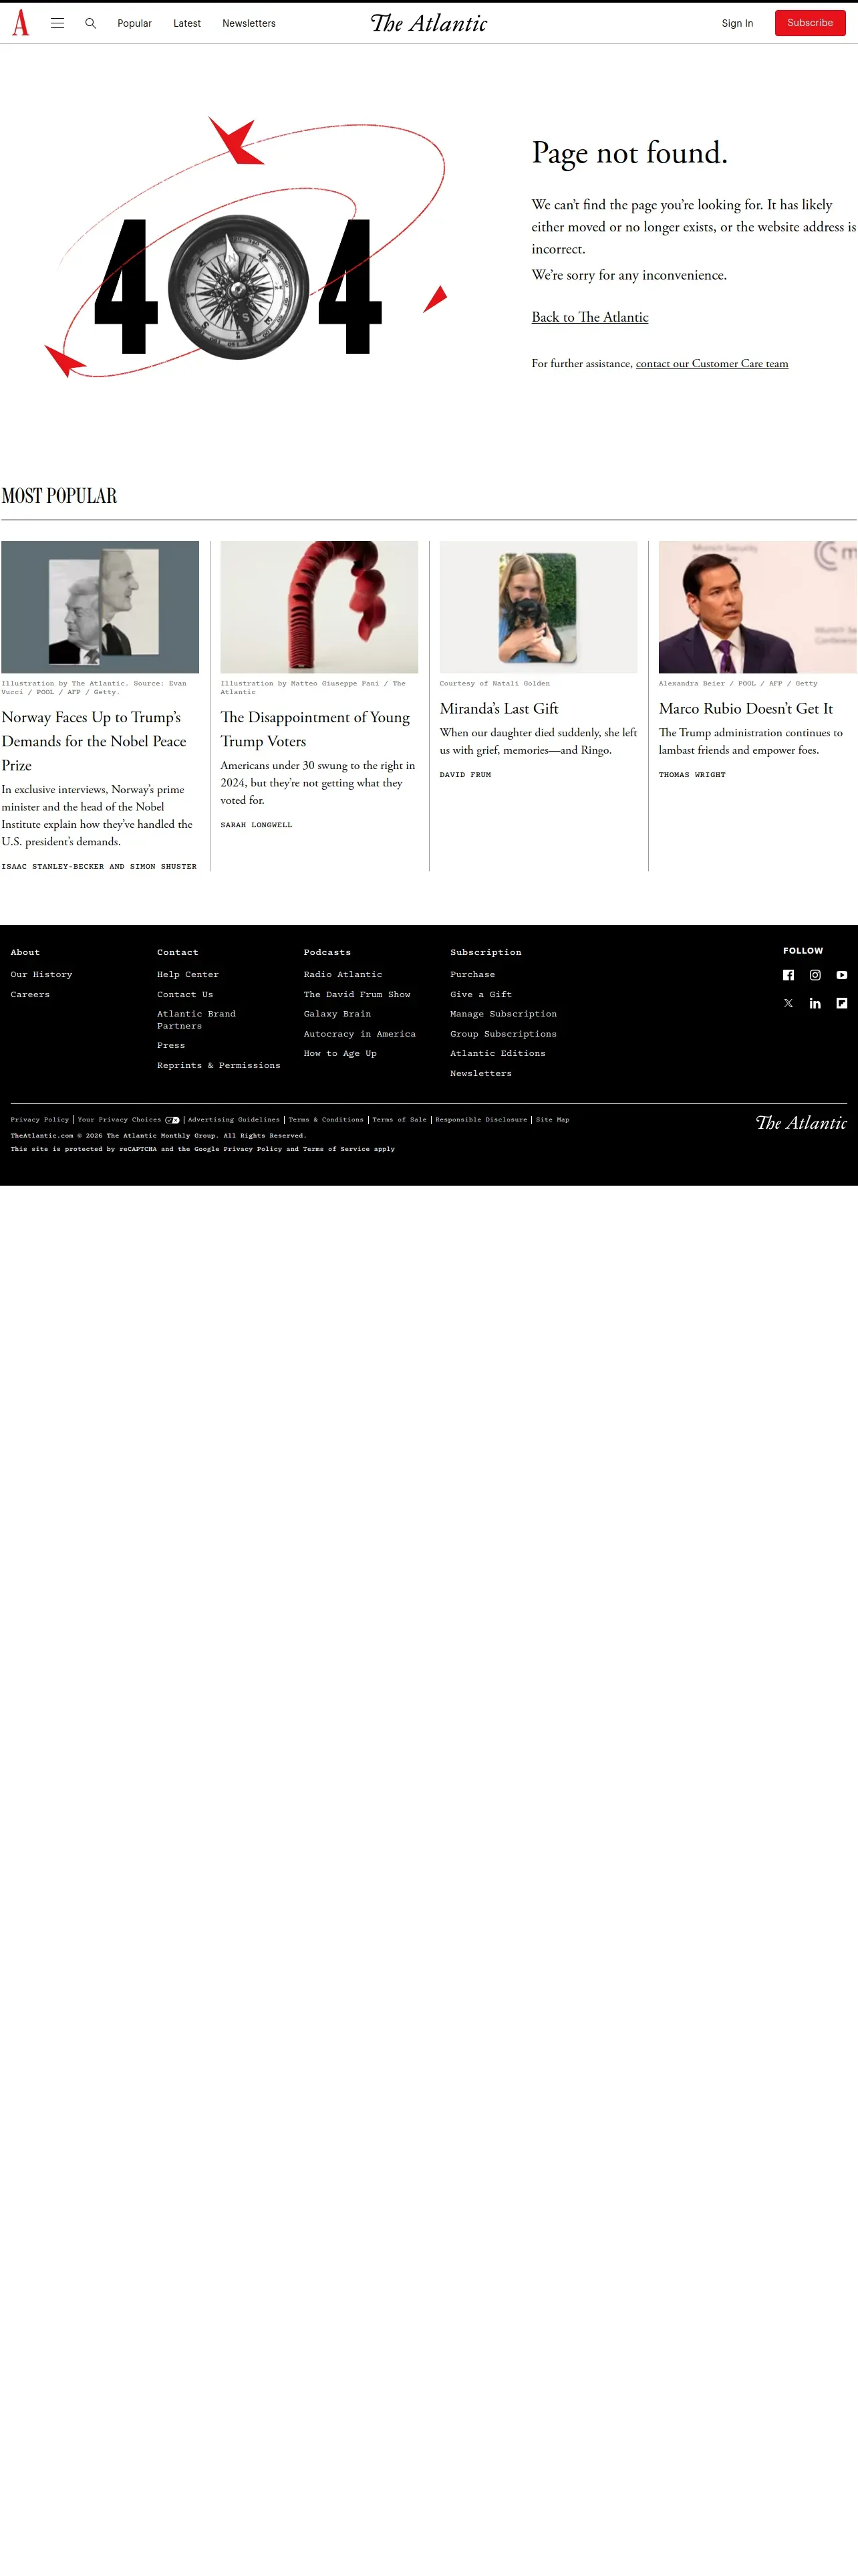This screenshot has height=2576, width=858.
Task: Open Responsible Disclosure footer link
Action: click(x=481, y=1120)
